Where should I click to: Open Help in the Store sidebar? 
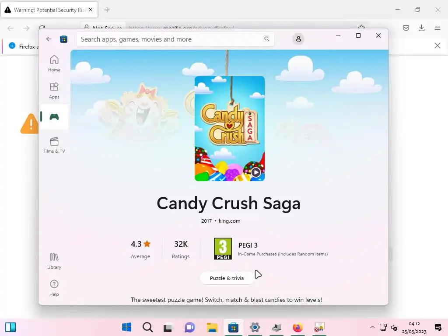point(54,288)
